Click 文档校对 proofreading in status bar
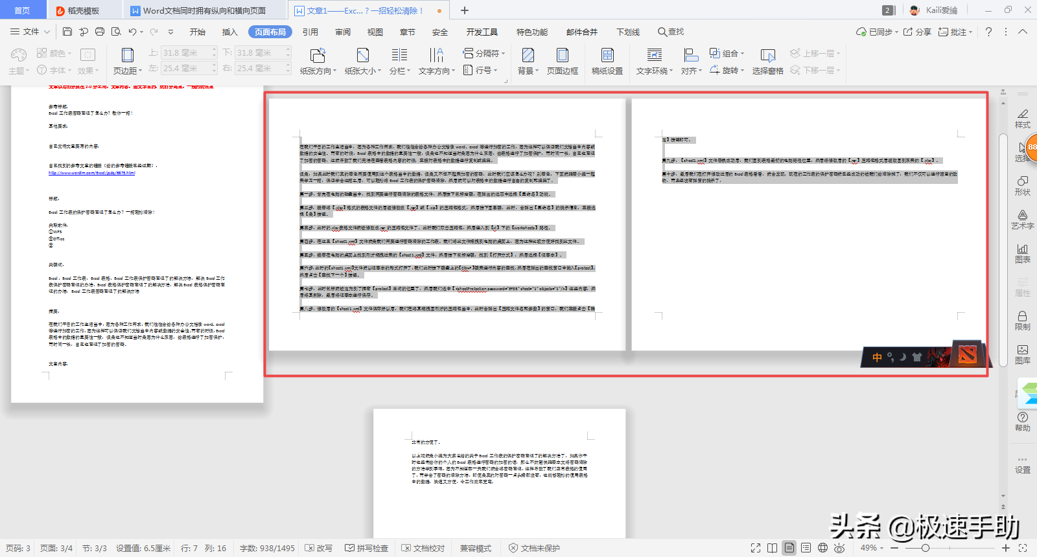The width and height of the screenshot is (1037, 557). (423, 548)
